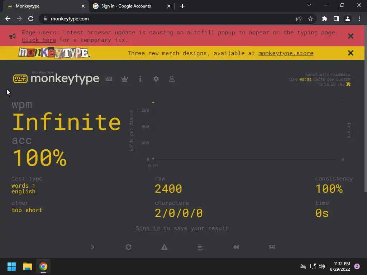Save result screenshot with image icon
Screen dimensions: 367x275
[272, 247]
